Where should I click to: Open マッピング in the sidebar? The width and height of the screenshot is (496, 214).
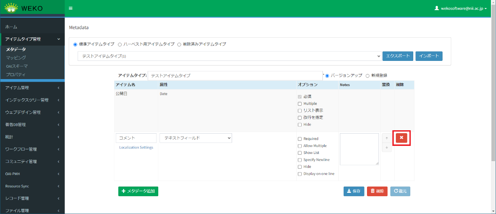16,58
